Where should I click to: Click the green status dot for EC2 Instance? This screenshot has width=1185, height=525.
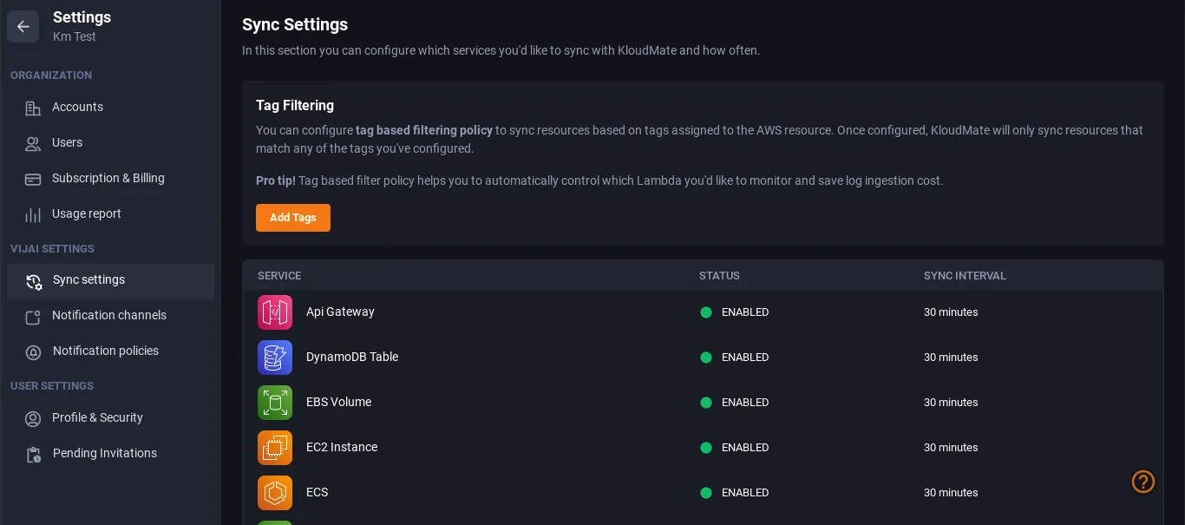tap(706, 448)
